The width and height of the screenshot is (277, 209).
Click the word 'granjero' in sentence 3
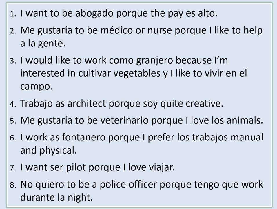pos(154,61)
